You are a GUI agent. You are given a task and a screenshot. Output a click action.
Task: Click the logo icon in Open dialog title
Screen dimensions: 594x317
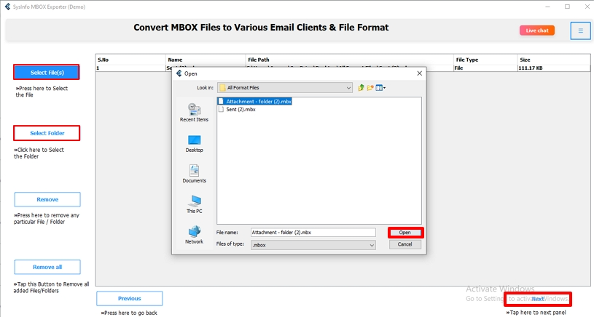coord(179,73)
